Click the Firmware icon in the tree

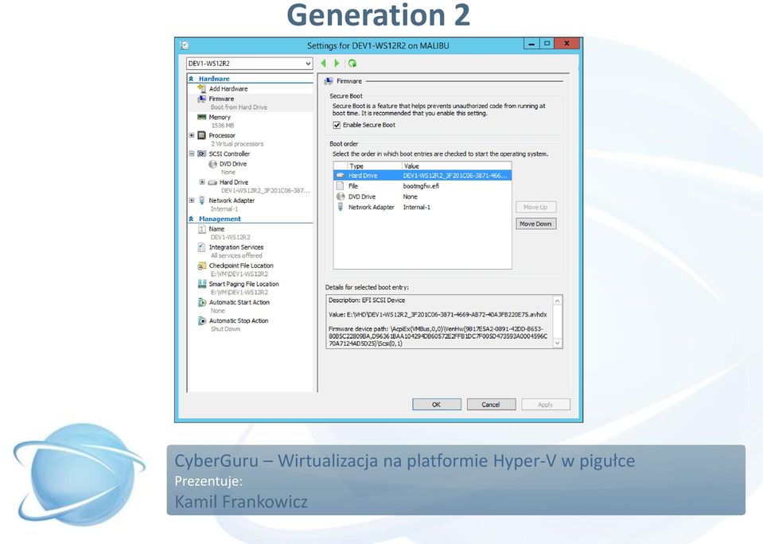click(x=202, y=99)
